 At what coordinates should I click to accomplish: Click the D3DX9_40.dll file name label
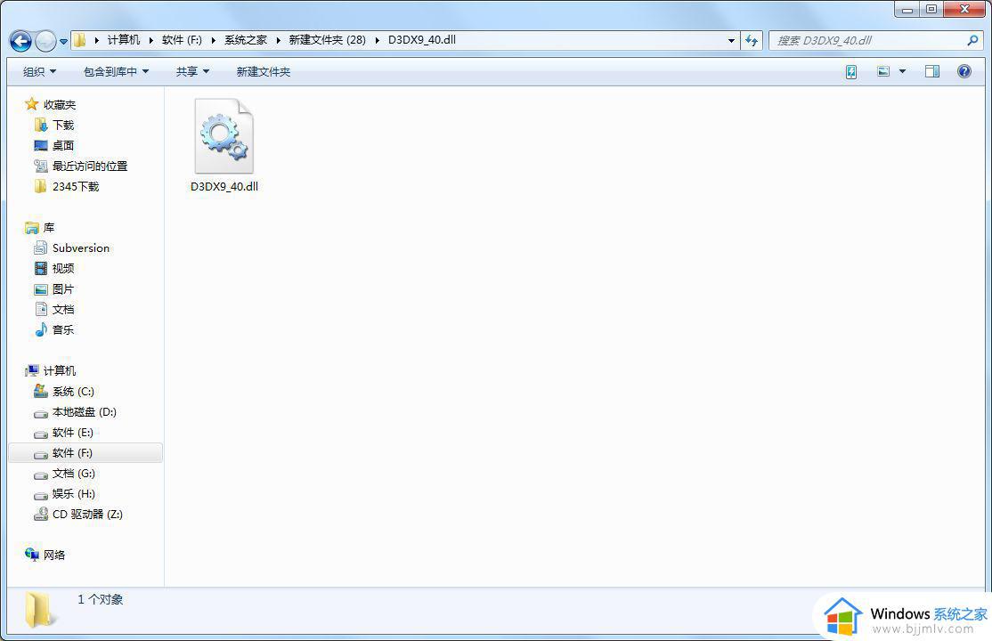click(x=224, y=187)
